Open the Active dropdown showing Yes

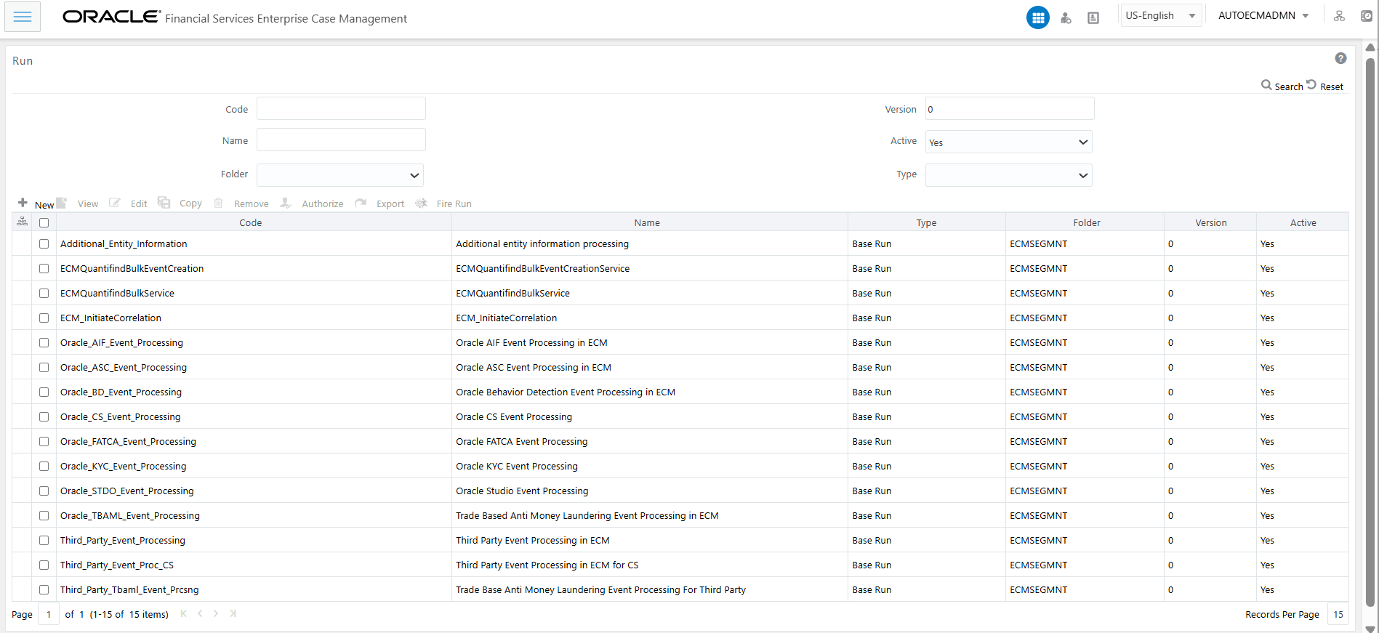1008,142
